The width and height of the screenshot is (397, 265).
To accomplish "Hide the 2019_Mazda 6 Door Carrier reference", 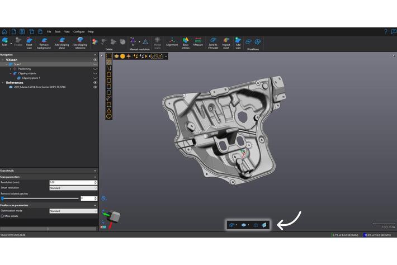I will pos(95,87).
